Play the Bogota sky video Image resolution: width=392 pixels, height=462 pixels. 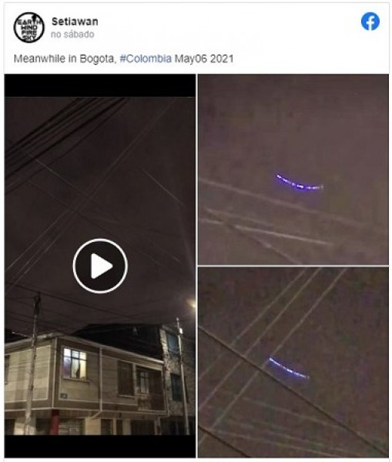click(x=100, y=266)
